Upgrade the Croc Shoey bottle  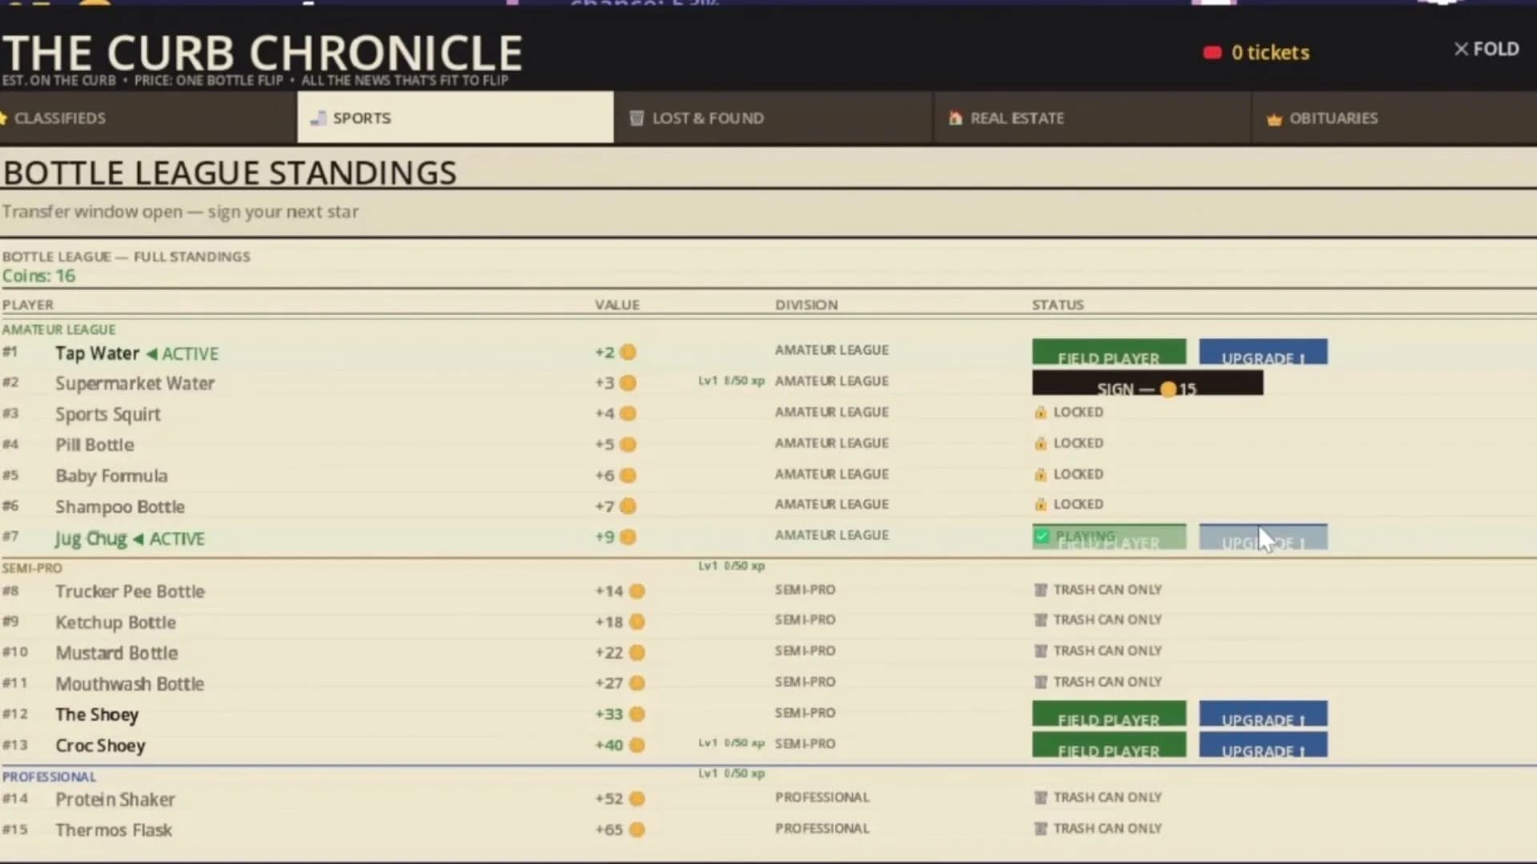[x=1263, y=745]
